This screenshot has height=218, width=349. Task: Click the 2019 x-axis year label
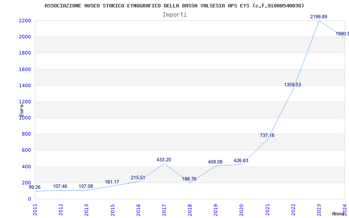click(x=216, y=210)
